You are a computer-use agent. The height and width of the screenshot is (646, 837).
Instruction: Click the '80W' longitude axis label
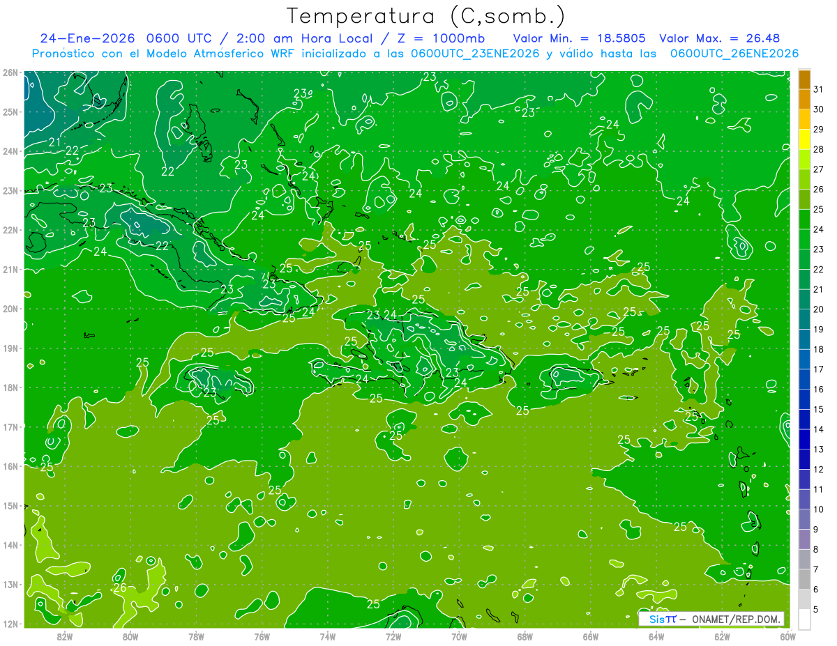(130, 636)
